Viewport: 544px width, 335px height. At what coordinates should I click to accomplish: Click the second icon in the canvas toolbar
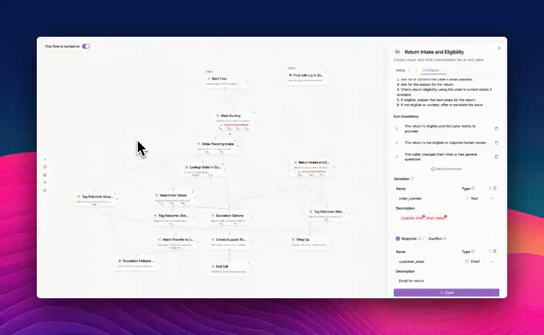[45, 167]
